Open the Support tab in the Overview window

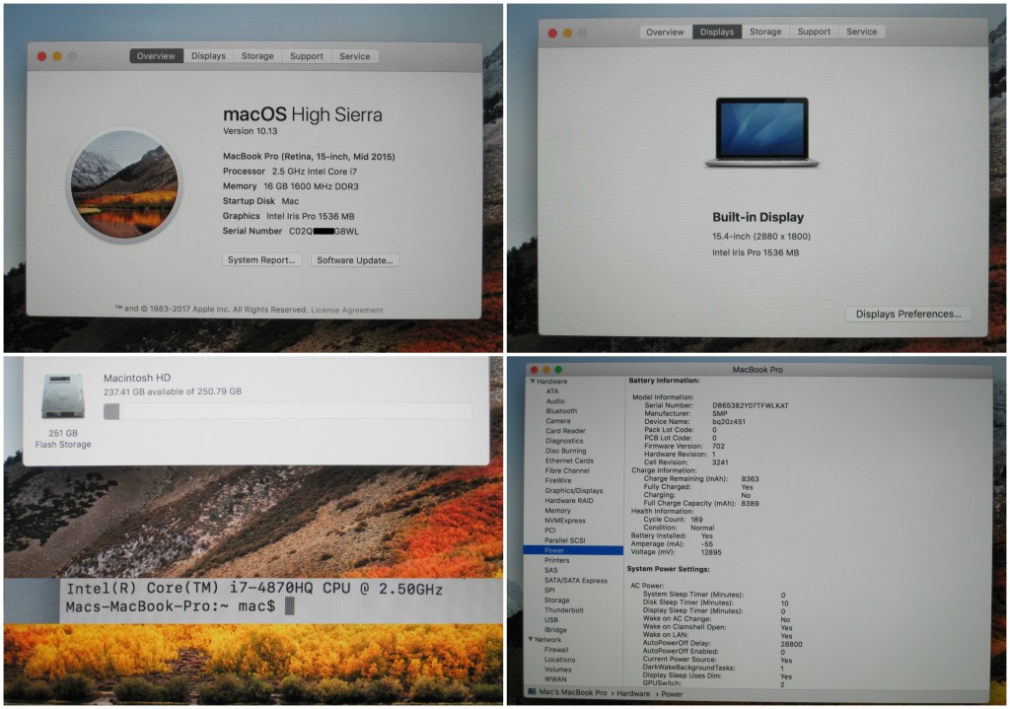tap(307, 56)
